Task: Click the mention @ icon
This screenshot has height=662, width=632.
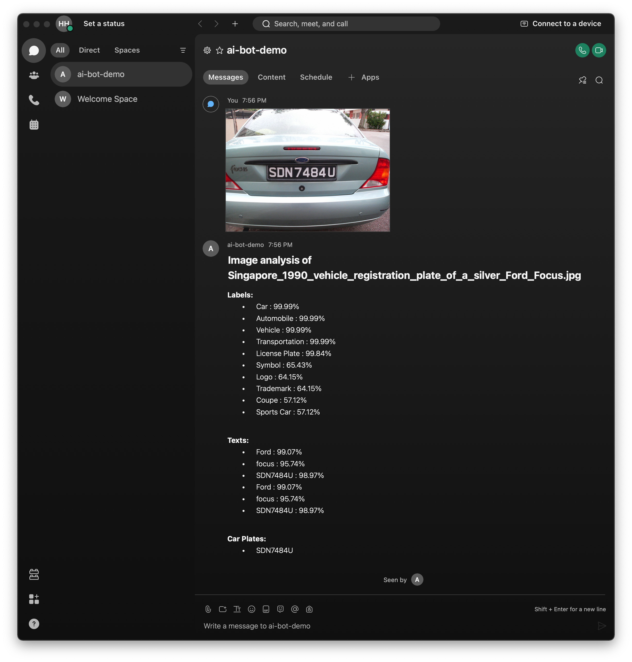Action: pos(295,609)
